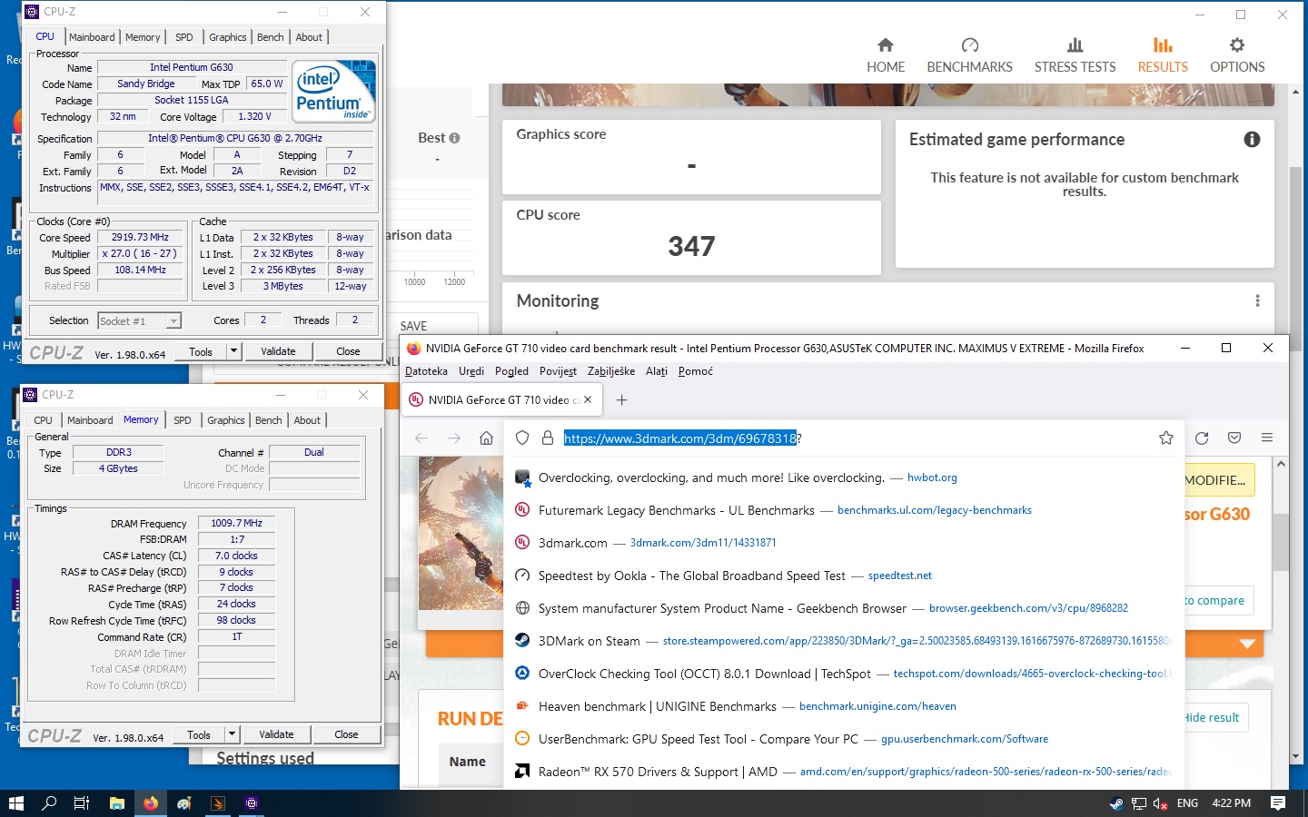Open the Firefox hamburger menu

tap(1267, 438)
